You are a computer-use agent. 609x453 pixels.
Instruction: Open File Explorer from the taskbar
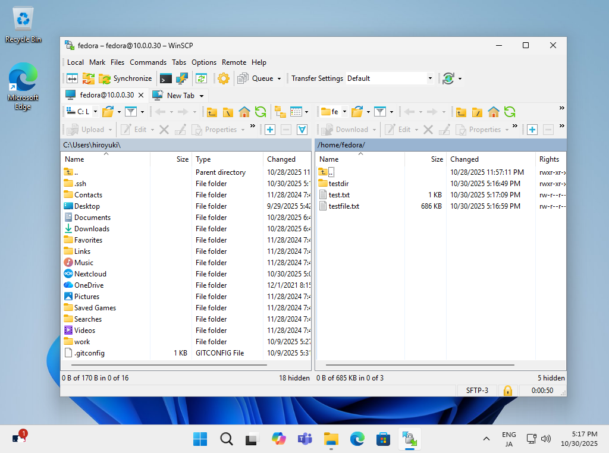point(331,439)
